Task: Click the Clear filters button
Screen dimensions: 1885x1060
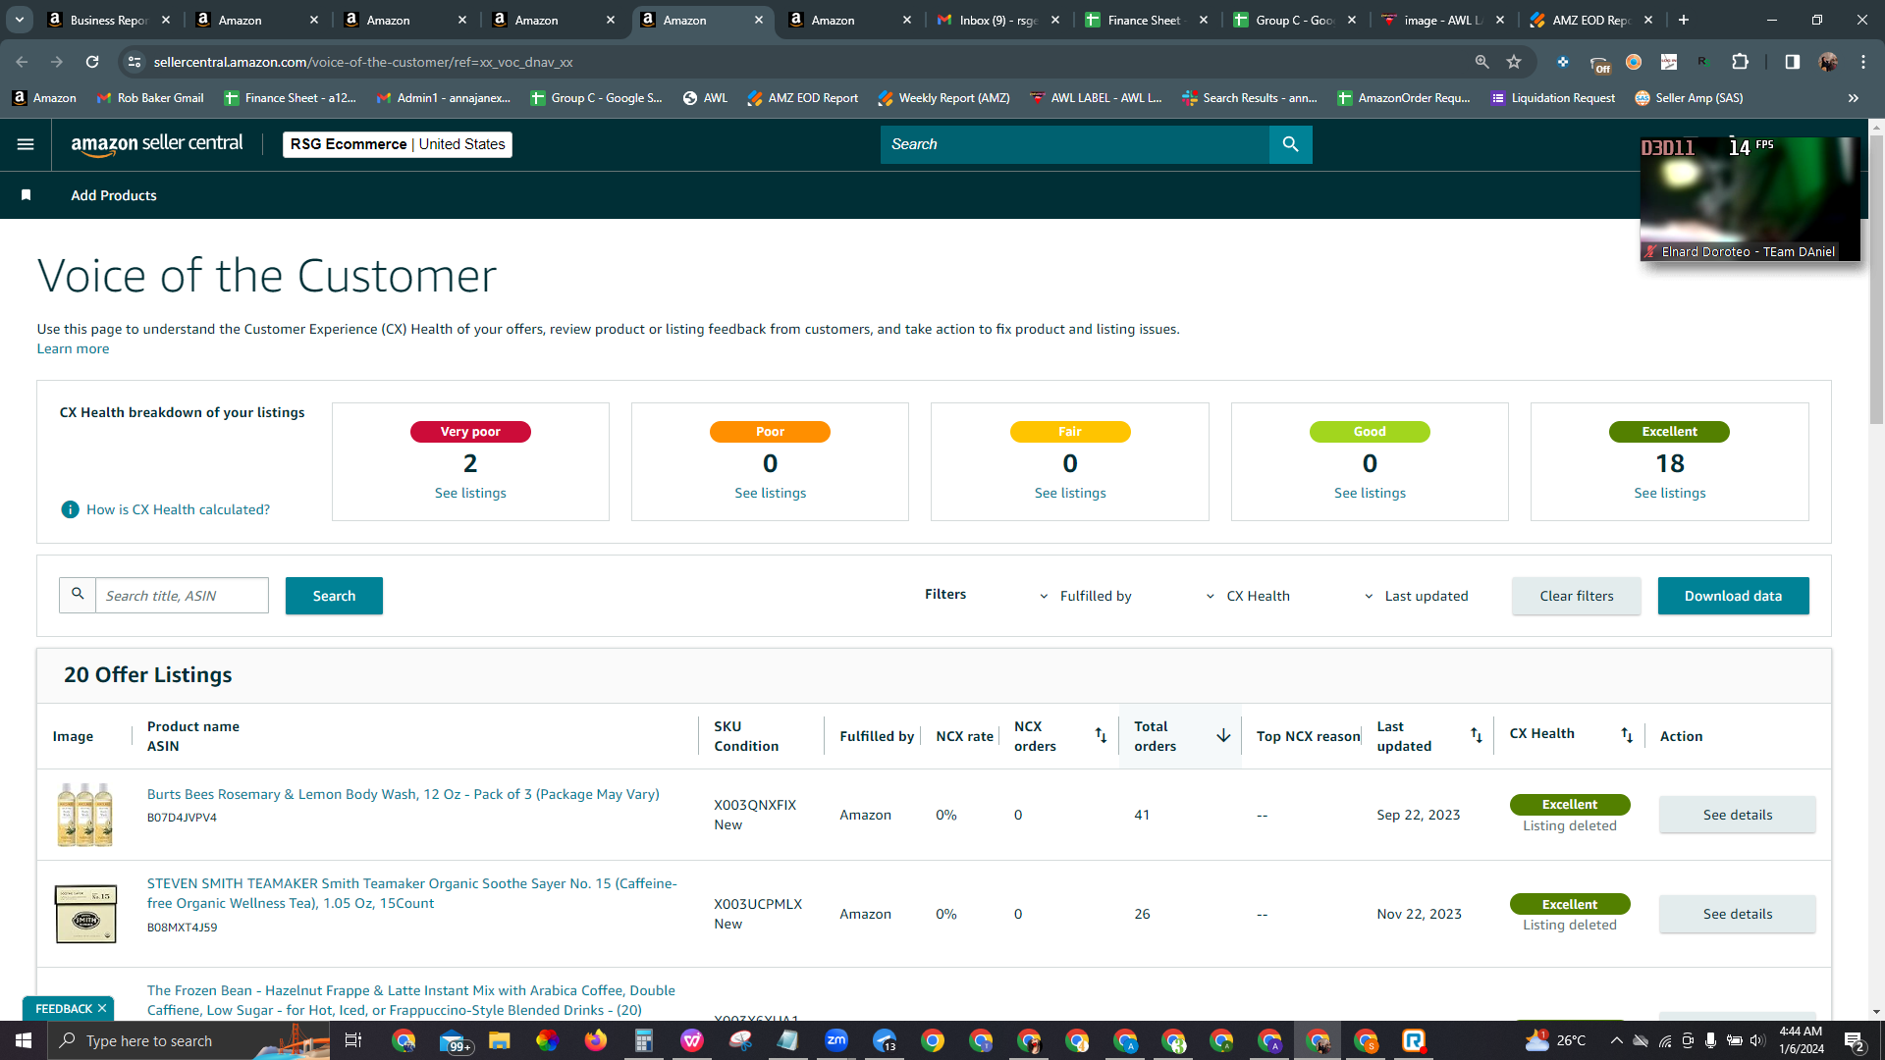Action: coord(1577,596)
